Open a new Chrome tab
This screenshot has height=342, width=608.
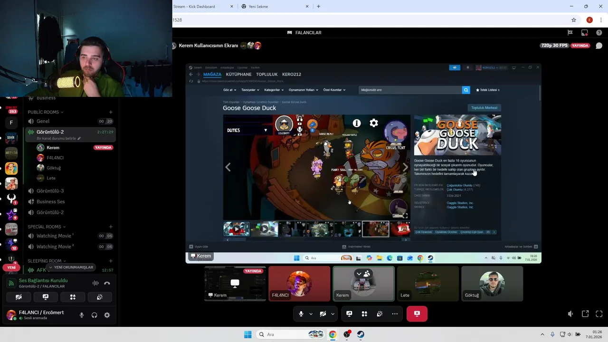pyautogui.click(x=318, y=7)
